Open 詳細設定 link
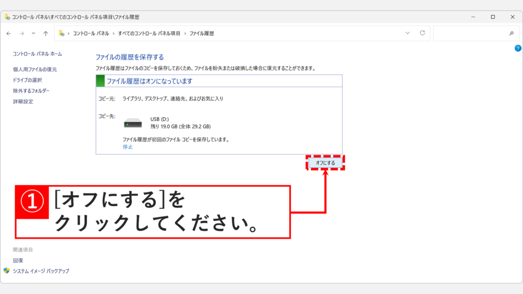The width and height of the screenshot is (523, 294). click(x=23, y=102)
